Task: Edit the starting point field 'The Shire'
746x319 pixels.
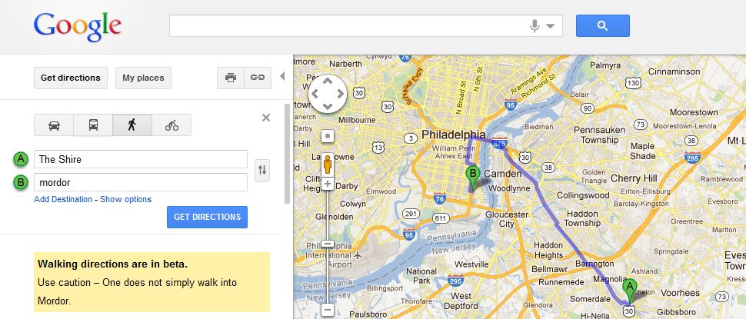Action: coord(140,159)
